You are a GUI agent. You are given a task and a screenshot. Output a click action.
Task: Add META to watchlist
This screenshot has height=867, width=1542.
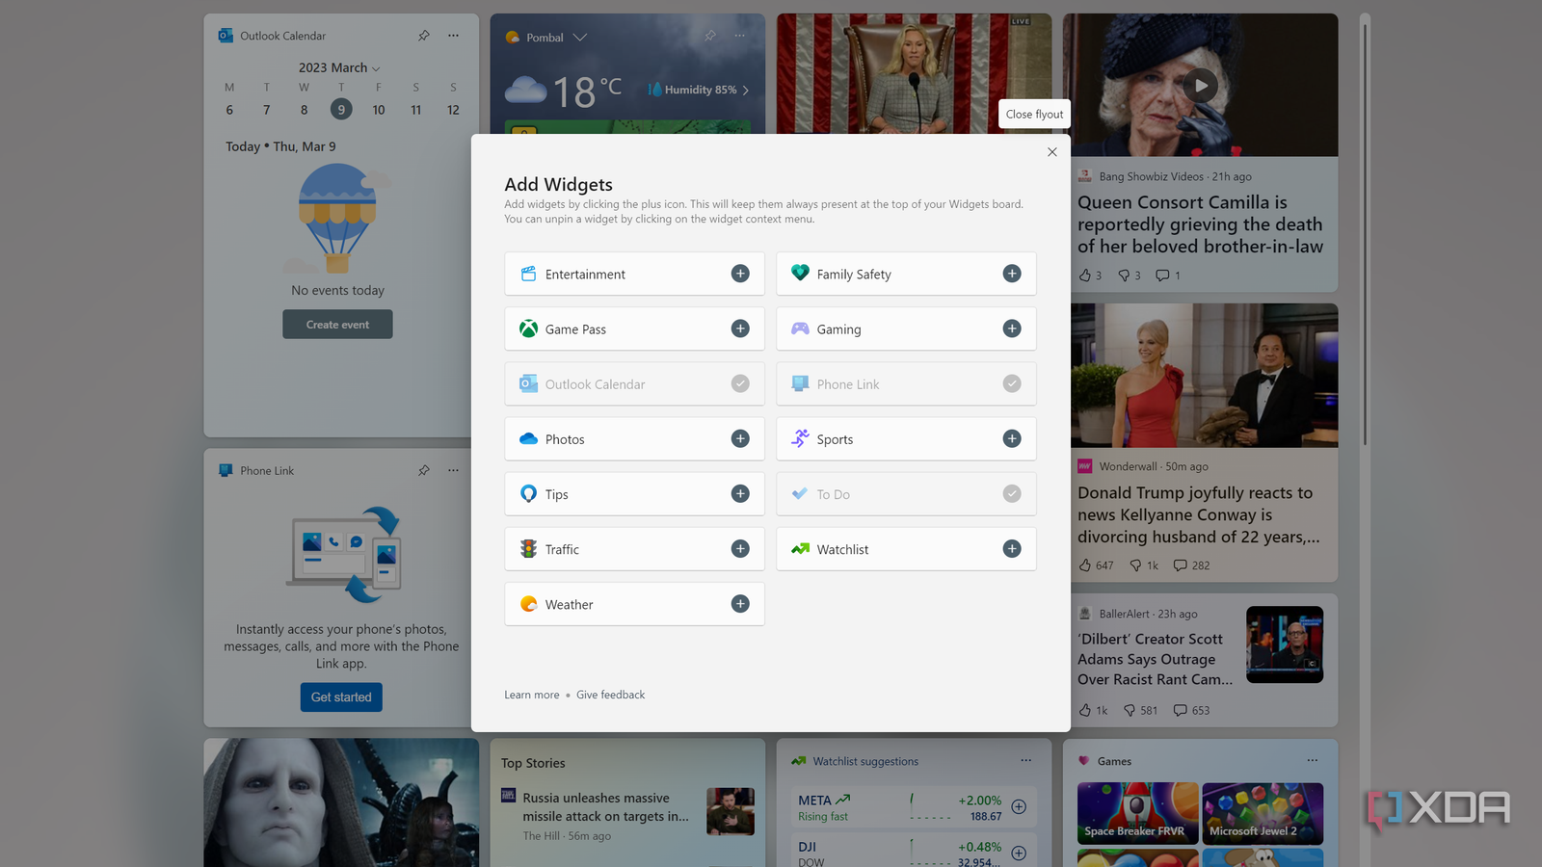1019,806
